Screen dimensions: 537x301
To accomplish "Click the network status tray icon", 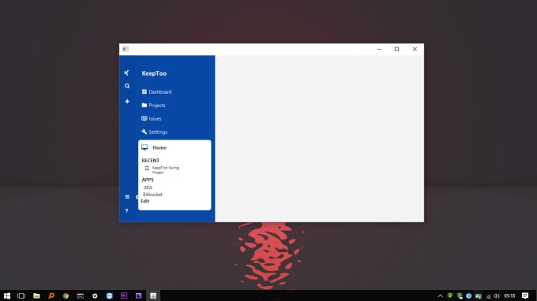I will pos(488,295).
